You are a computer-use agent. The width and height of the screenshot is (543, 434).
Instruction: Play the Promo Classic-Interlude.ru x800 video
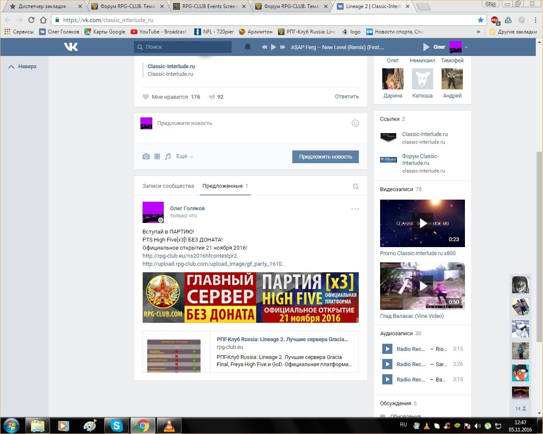(423, 223)
